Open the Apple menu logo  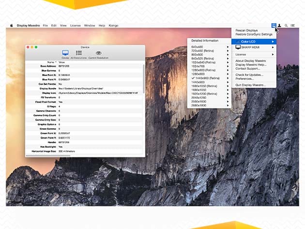click(11, 25)
